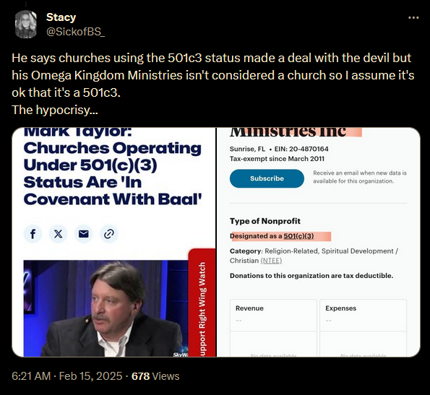Copy article link with chain icon

click(x=109, y=234)
